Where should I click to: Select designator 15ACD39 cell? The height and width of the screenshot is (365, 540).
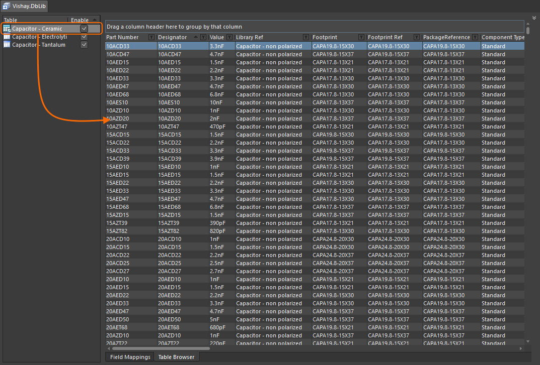(183, 159)
